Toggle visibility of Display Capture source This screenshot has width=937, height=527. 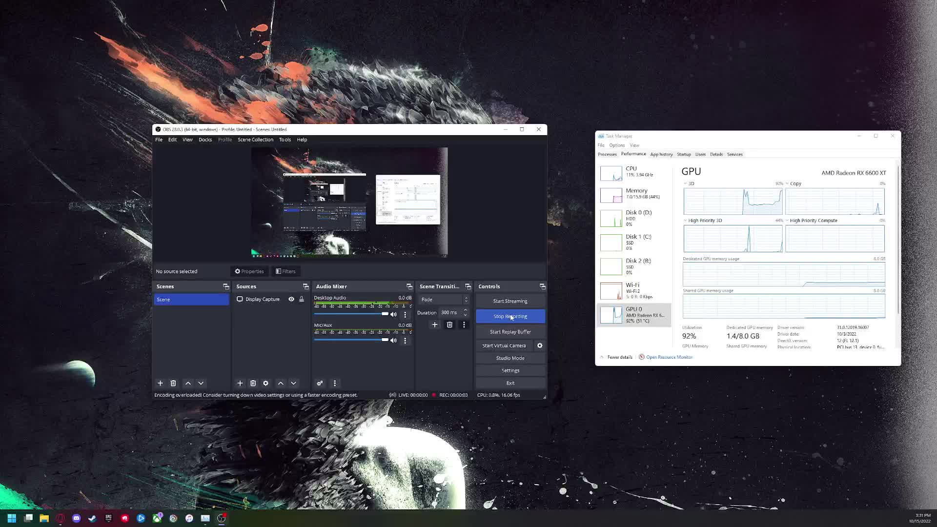[291, 299]
